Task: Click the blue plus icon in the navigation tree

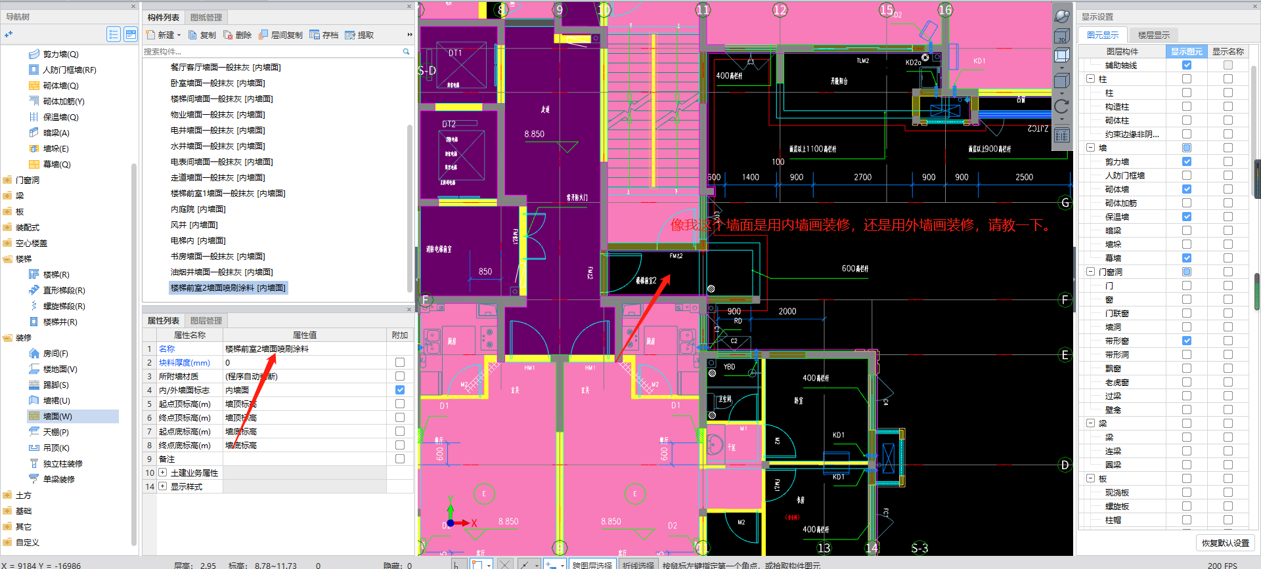Action: coord(9,34)
